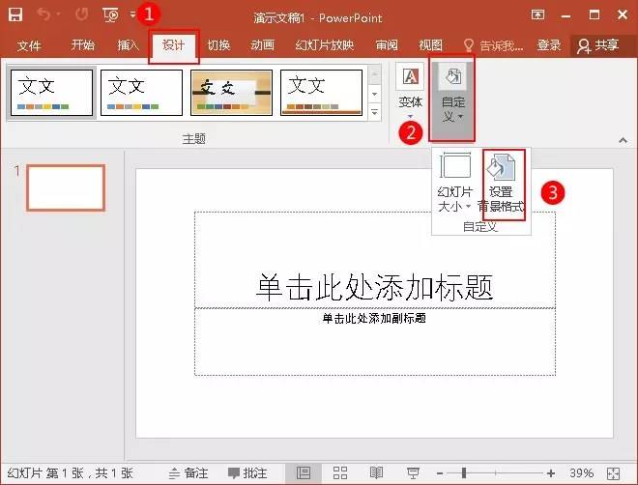Open the 文件 (File) menu

click(30, 45)
